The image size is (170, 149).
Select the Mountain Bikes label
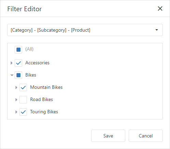pyautogui.click(x=46, y=87)
